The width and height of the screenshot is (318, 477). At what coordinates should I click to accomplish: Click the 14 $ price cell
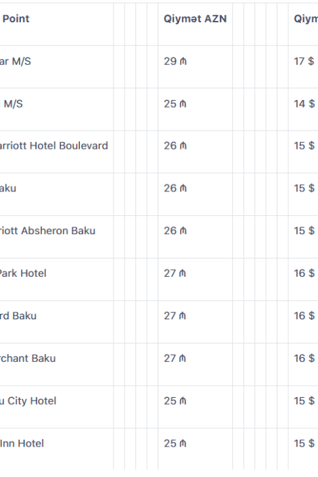click(x=304, y=104)
